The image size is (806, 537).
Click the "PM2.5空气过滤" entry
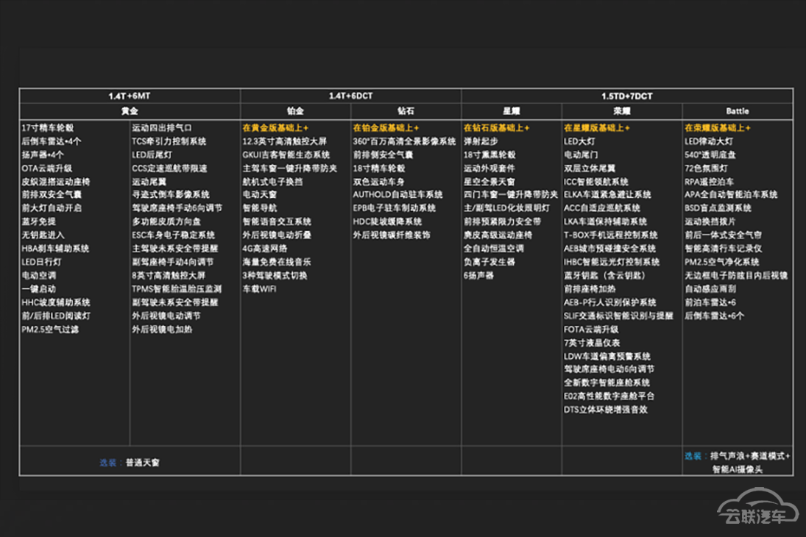[50, 330]
